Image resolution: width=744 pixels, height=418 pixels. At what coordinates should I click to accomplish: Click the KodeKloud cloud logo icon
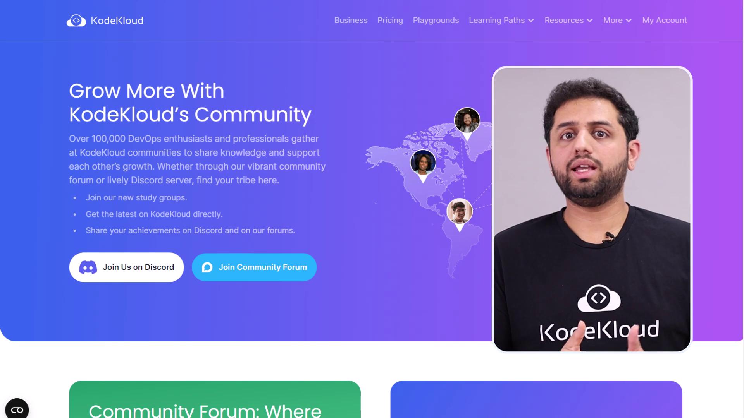click(x=76, y=21)
